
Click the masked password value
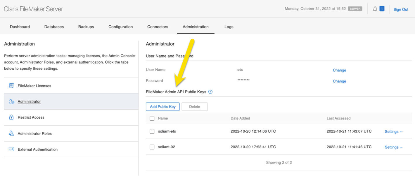coord(243,80)
